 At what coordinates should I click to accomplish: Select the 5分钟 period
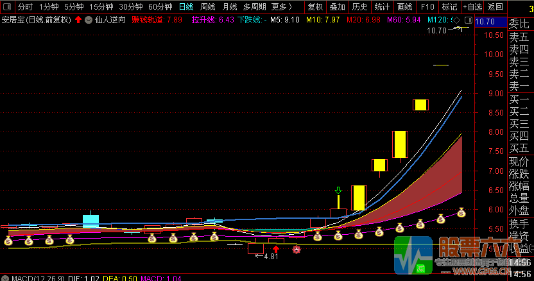74,7
